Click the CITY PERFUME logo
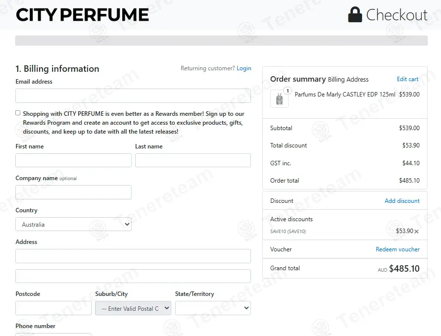Viewport: 441px width, 336px height. (x=82, y=15)
